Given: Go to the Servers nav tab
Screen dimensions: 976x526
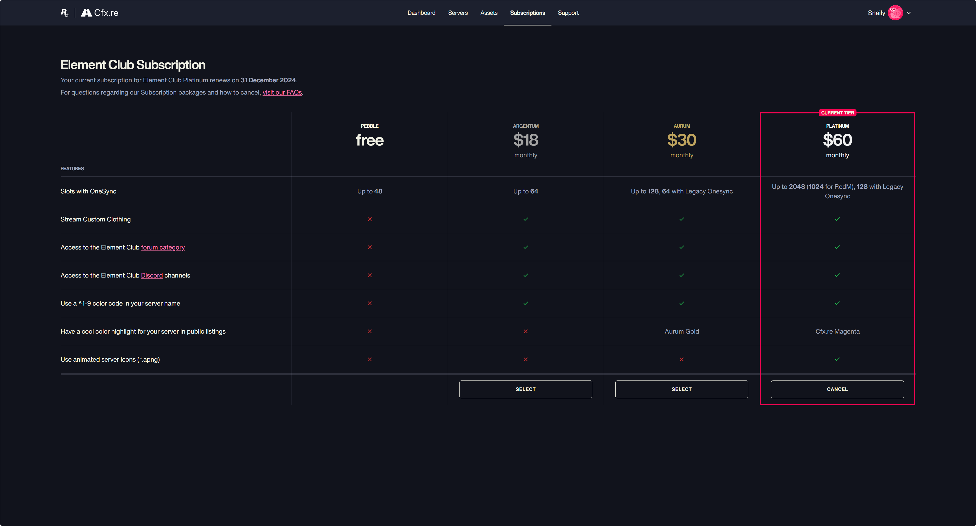Looking at the screenshot, I should click(458, 13).
